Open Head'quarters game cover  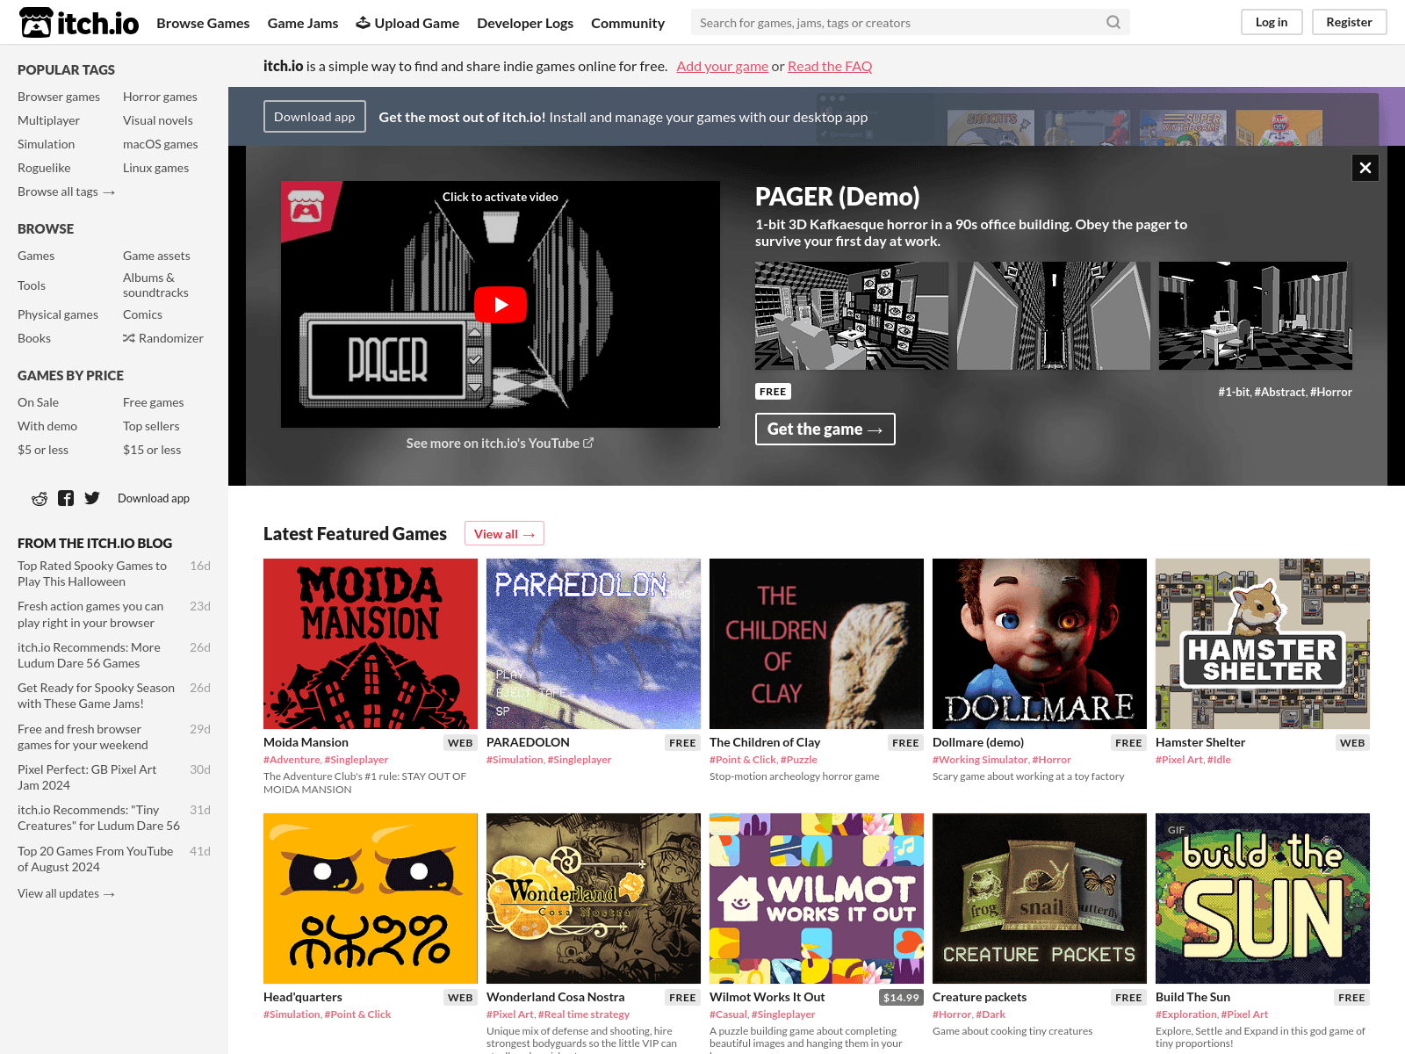(371, 899)
